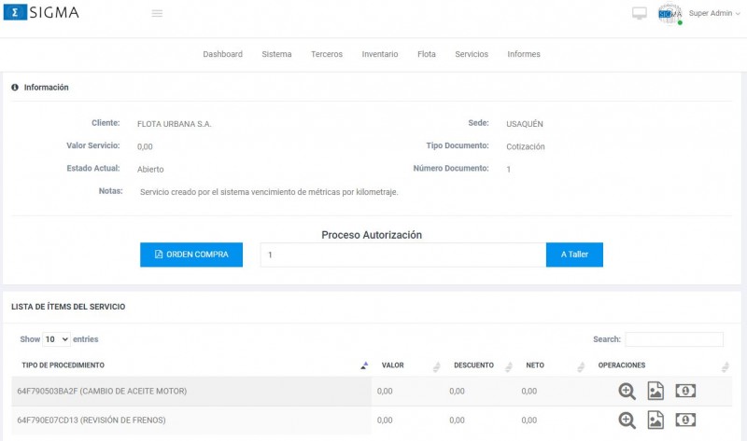Click money icon for Cambio de Aceite Motor

click(685, 392)
